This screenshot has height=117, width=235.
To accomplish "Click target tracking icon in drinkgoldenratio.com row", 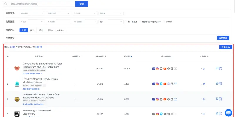I will coord(217,99).
